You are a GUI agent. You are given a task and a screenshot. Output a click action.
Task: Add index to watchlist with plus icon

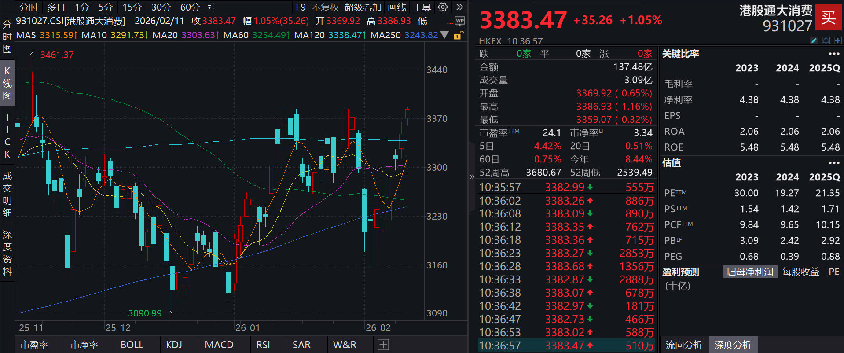pyautogui.click(x=837, y=40)
